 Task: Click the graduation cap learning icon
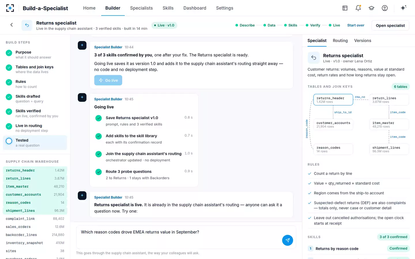371,8
